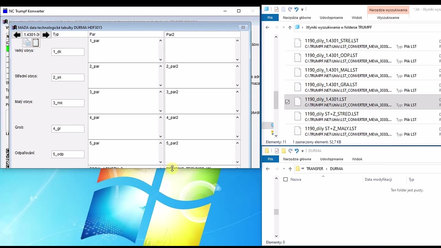Open the Plik tab in search results Explorer
This screenshot has width=441, height=248.
point(270,18)
